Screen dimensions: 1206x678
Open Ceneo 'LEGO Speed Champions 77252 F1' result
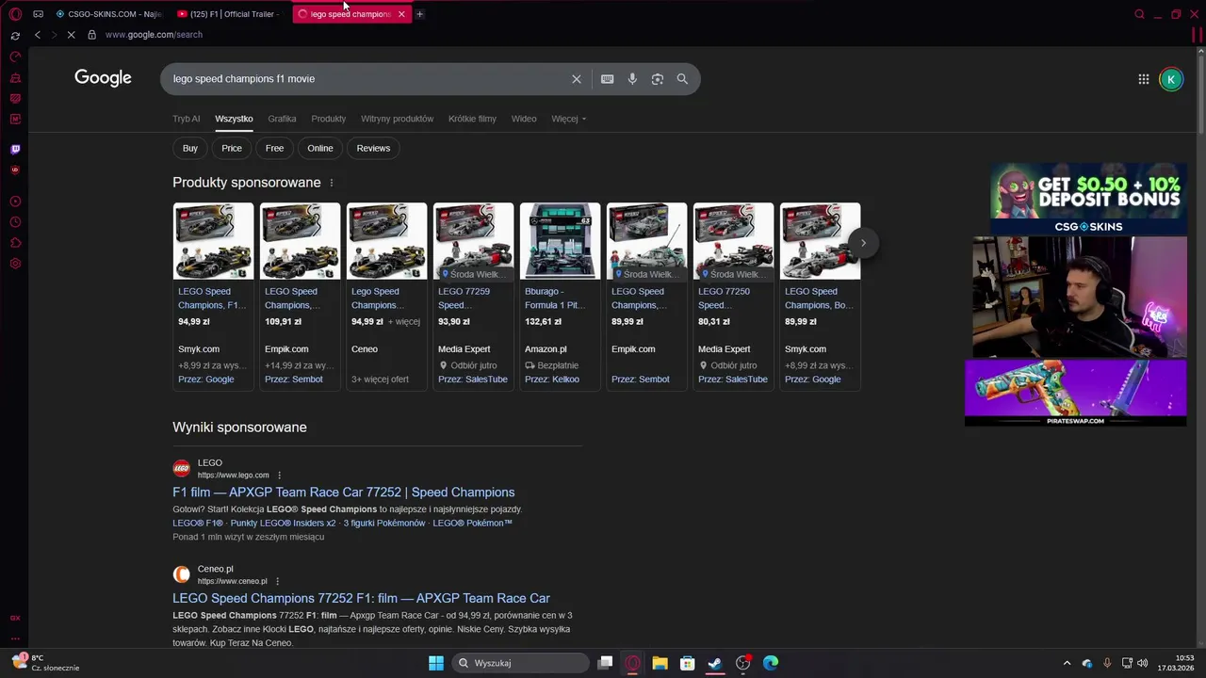361,598
